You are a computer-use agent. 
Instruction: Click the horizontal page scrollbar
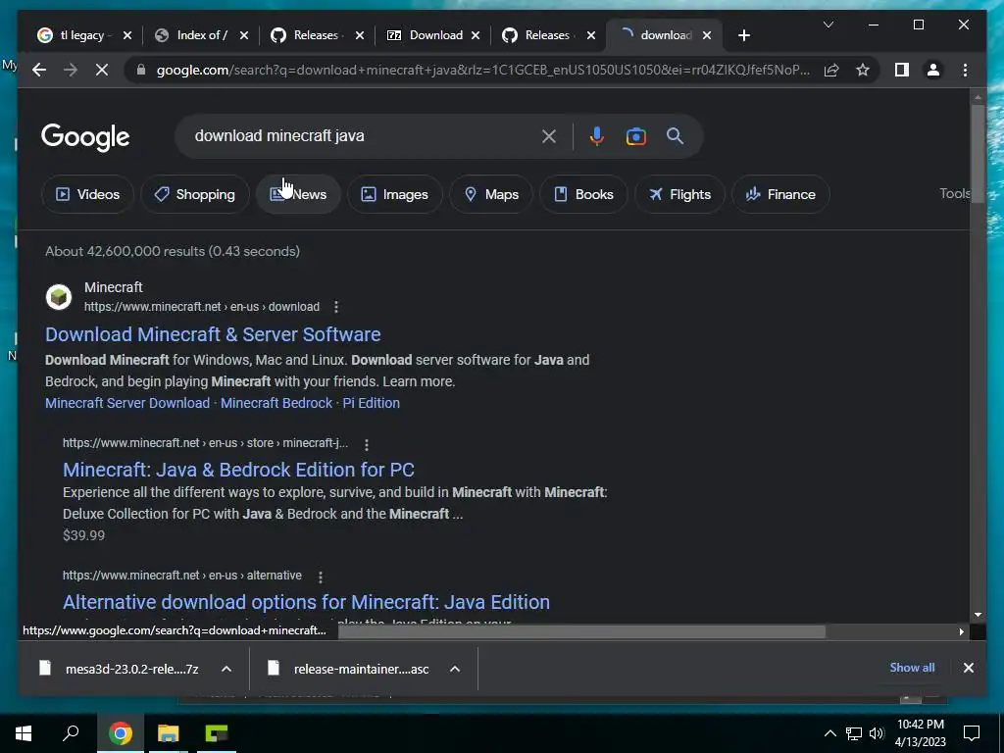coord(581,631)
